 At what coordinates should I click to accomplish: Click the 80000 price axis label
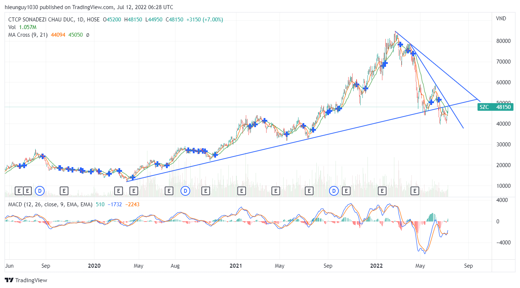pyautogui.click(x=504, y=41)
